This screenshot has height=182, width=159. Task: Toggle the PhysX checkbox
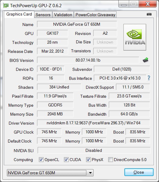coord(88,160)
